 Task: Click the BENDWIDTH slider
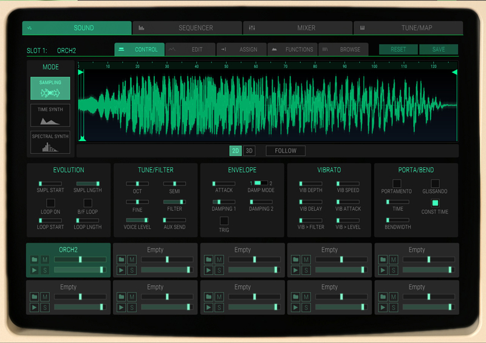[398, 220]
